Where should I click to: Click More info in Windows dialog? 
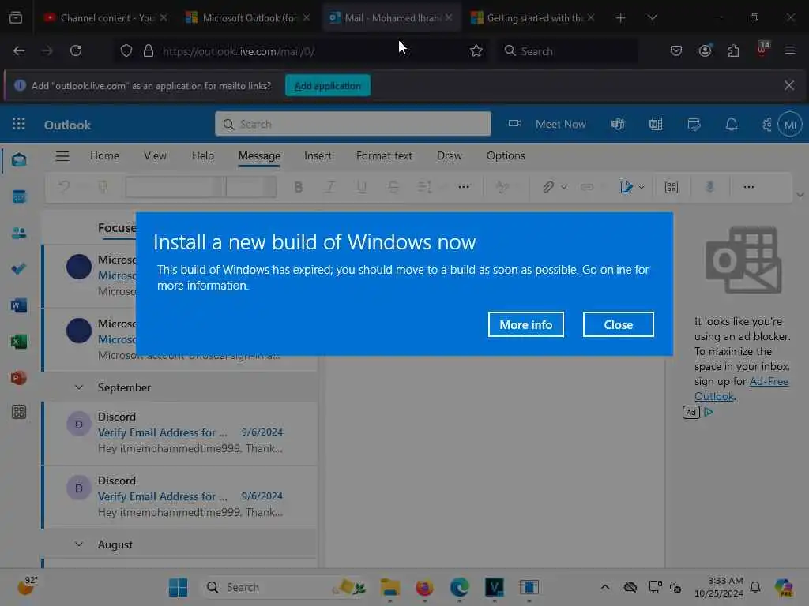coord(525,324)
